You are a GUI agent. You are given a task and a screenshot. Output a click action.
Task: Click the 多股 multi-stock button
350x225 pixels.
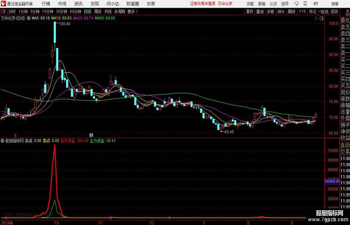click(x=270, y=11)
